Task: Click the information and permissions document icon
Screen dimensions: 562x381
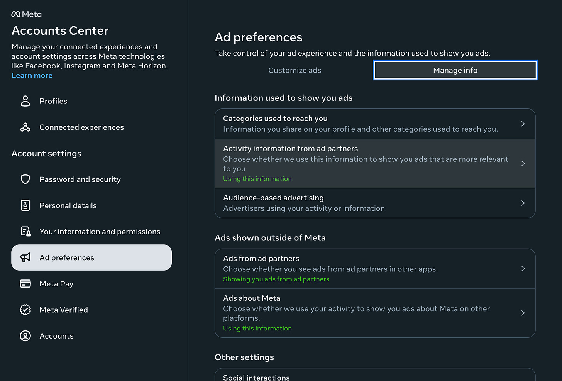Action: [x=25, y=232]
